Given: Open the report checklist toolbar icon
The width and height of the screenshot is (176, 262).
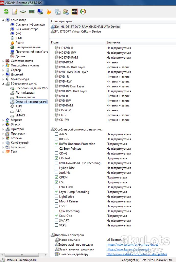Looking at the screenshot, I should tap(57, 12).
